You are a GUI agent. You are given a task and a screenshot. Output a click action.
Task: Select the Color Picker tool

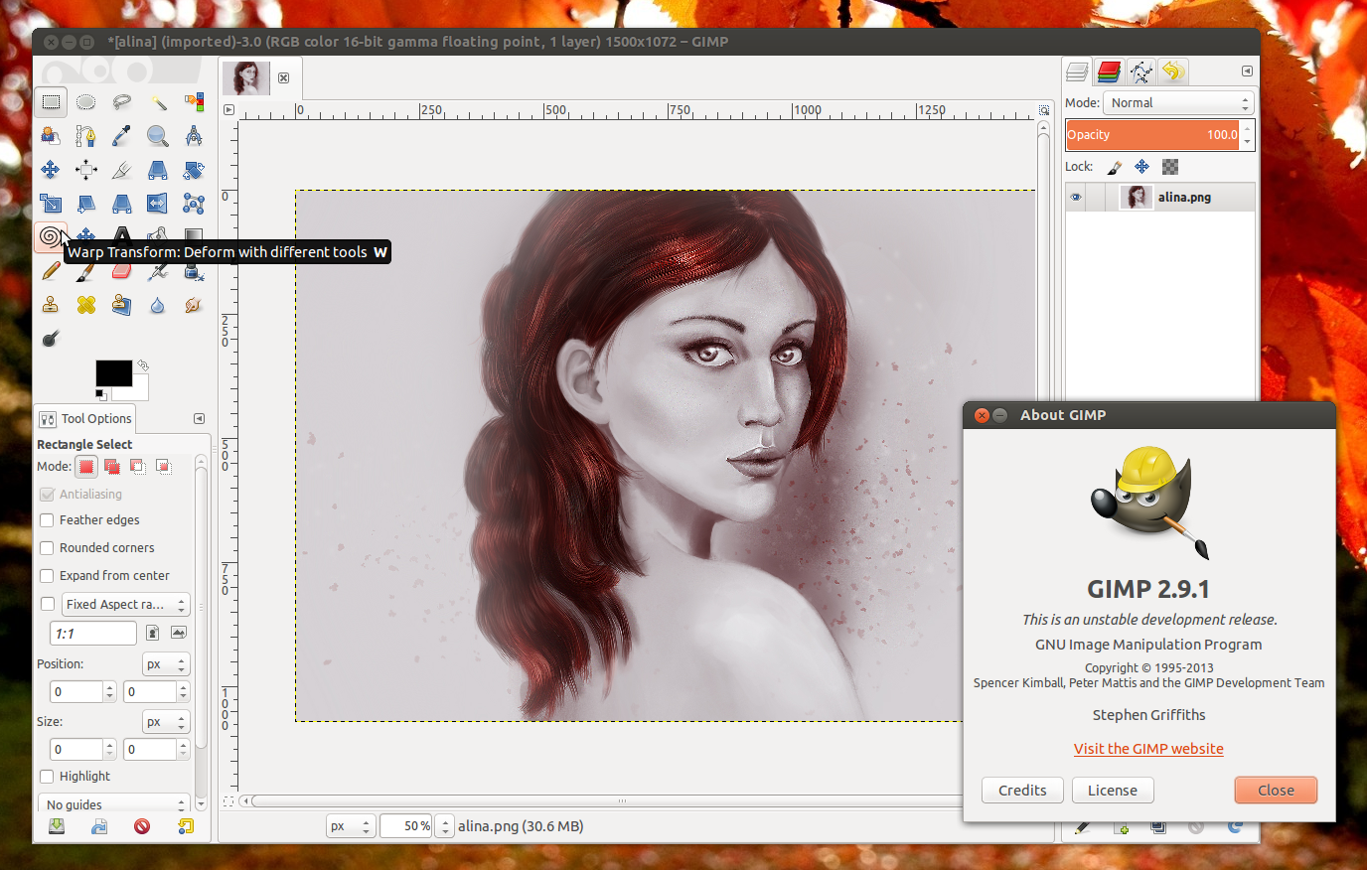121,136
